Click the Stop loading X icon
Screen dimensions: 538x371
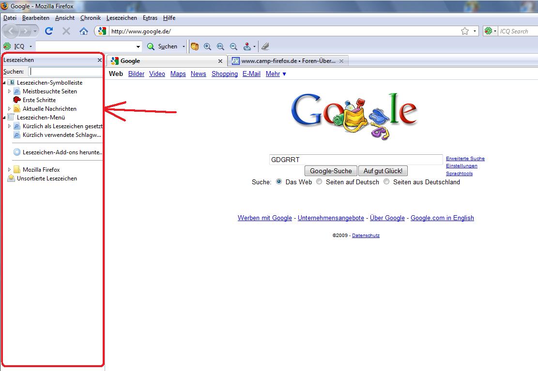[66, 31]
